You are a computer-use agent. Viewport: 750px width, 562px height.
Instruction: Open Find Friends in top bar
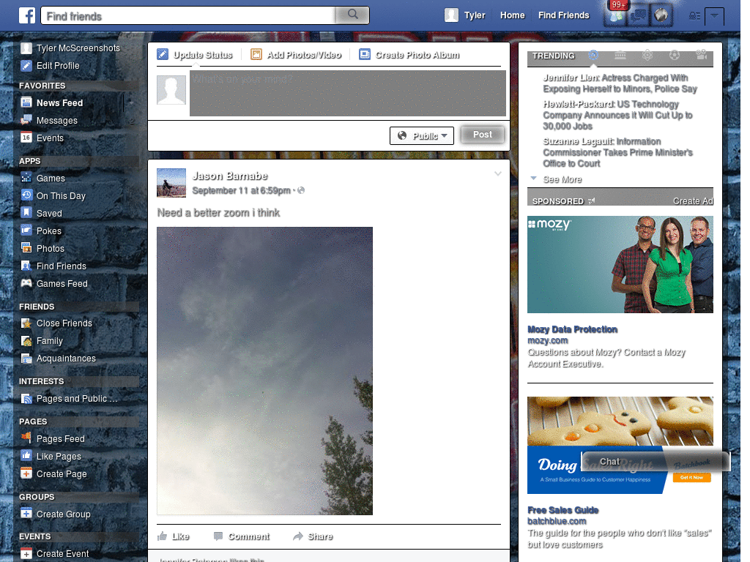(563, 15)
